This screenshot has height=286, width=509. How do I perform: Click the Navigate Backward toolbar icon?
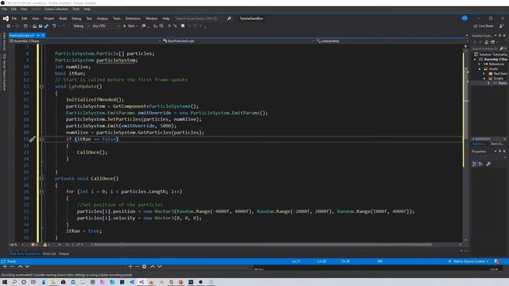pos(9,26)
